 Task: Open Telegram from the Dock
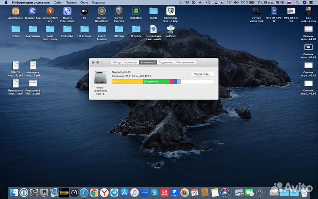(x=114, y=192)
